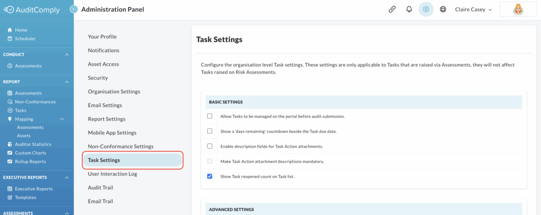
Task: Collapse the Mapping submenu chevron
Action: 62,119
